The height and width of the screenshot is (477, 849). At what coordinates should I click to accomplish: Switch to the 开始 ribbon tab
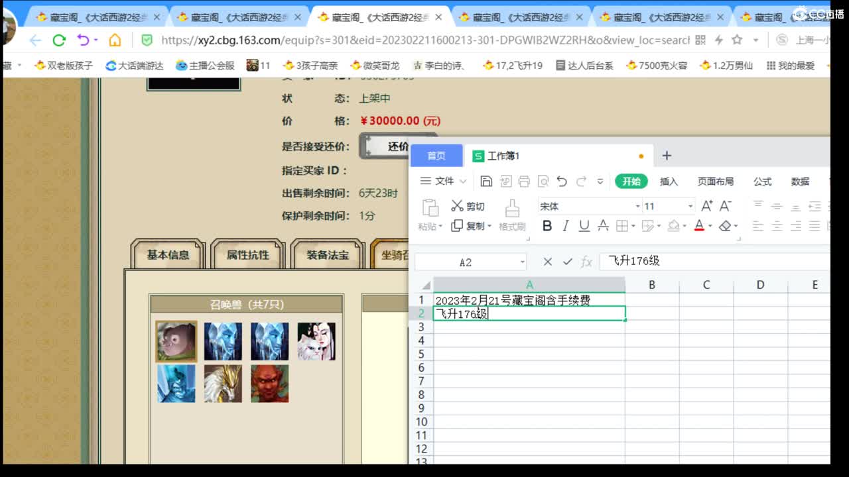pos(631,181)
